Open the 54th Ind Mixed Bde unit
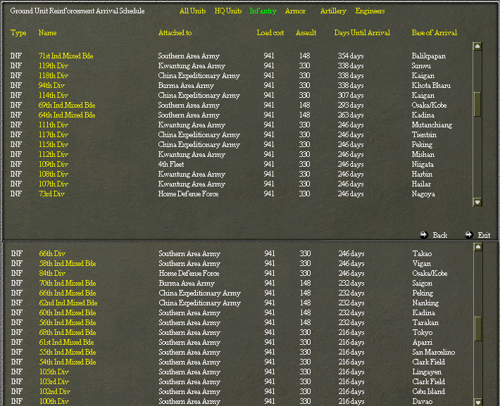This screenshot has height=406, width=500. coord(68,362)
